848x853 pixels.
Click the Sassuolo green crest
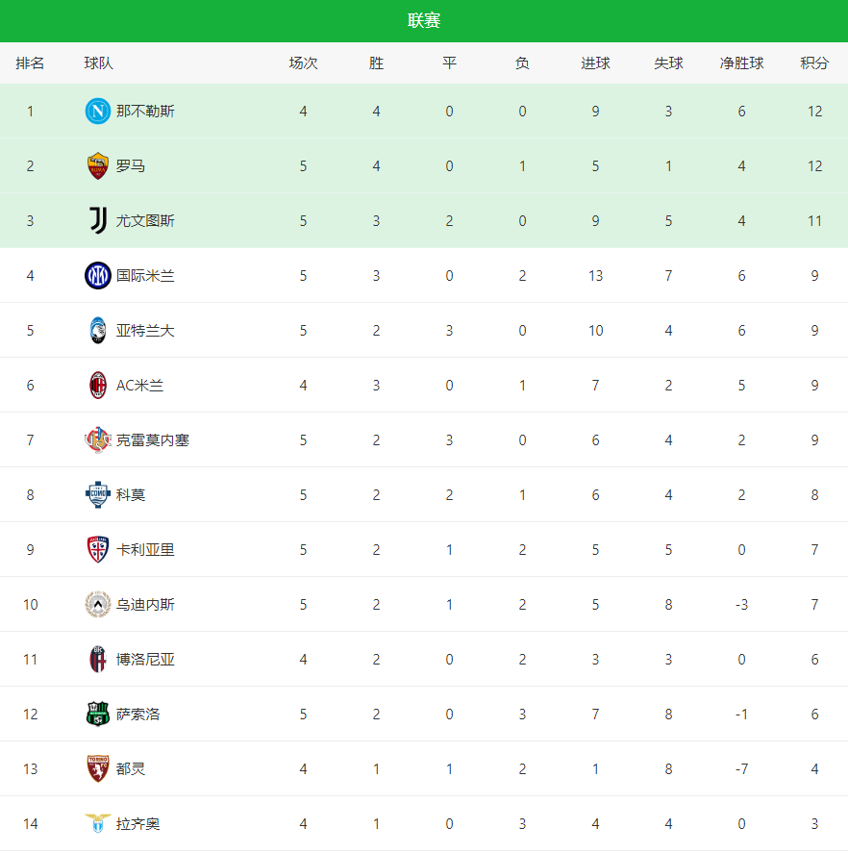tap(98, 715)
